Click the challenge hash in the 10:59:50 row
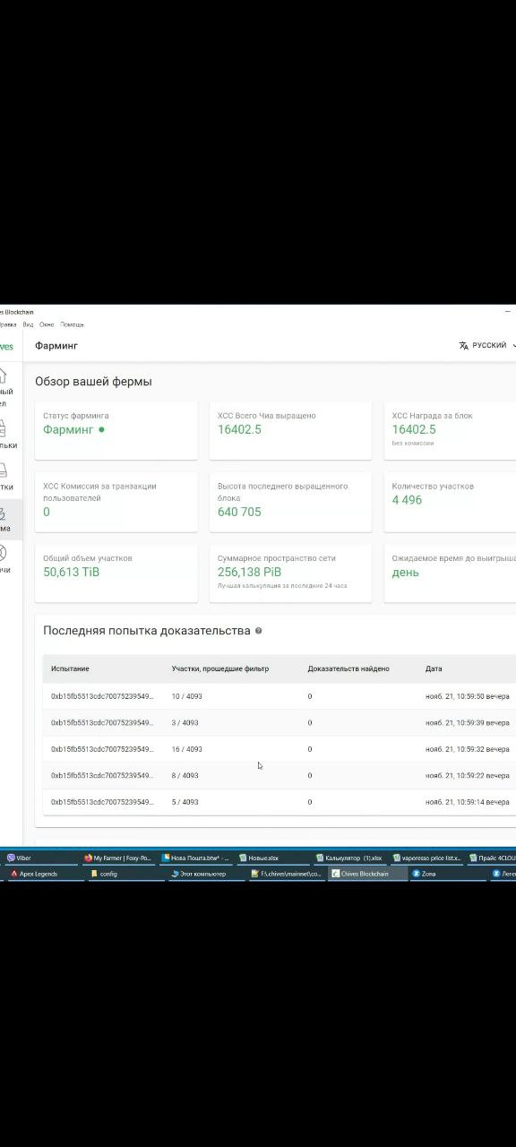Image resolution: width=516 pixels, height=1147 pixels. [x=102, y=696]
